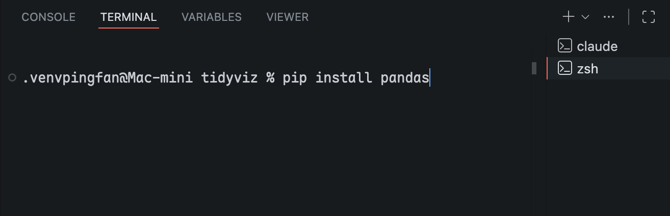Viewport: 670px width, 216px height.
Task: Place the cursor after the word pandas
Action: (429, 78)
